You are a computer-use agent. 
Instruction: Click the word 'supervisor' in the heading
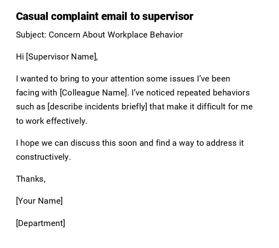(167, 16)
